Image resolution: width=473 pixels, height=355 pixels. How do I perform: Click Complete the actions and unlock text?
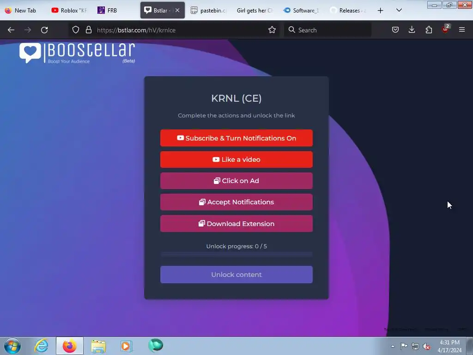pos(236,115)
